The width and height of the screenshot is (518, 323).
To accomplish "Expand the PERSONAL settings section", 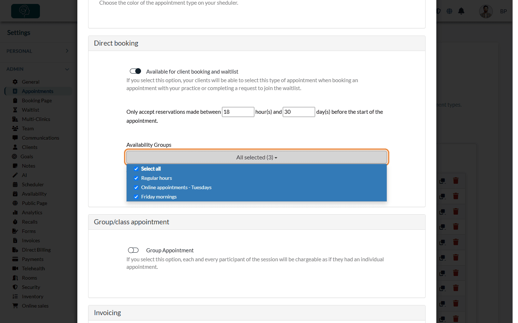I will click(37, 51).
